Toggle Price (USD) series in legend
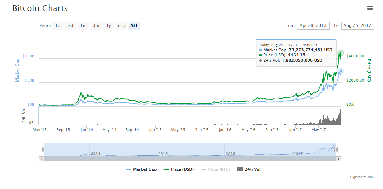Image resolution: width=383 pixels, height=189 pixels. [179, 169]
